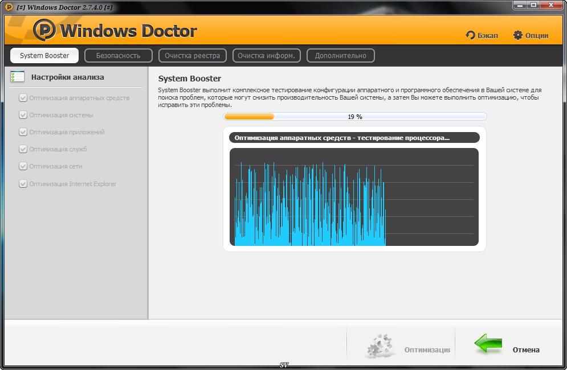Open the Дополнительно tab

coord(341,56)
